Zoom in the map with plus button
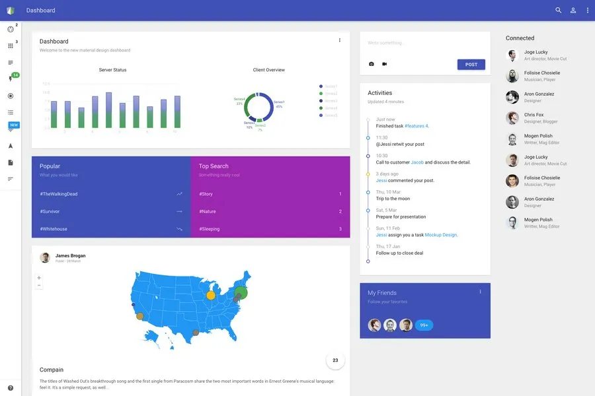This screenshot has height=396, width=595. click(x=39, y=278)
